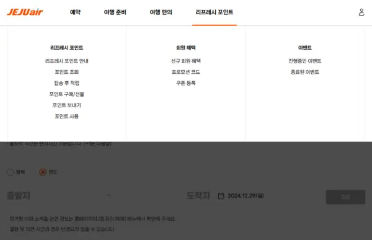
Task: View 종료된 이벤트
Action: (305, 72)
